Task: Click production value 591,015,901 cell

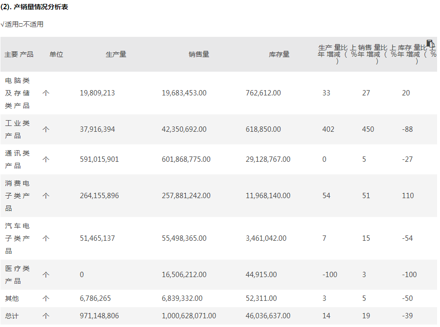Action: coord(99,159)
